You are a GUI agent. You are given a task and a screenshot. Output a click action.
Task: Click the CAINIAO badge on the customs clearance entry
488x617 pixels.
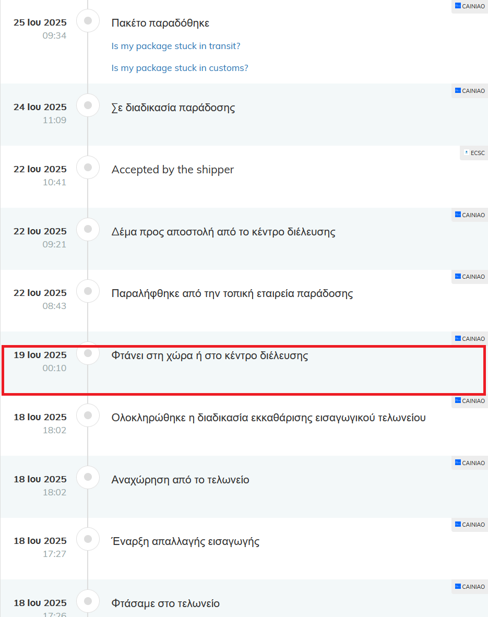[x=470, y=401]
